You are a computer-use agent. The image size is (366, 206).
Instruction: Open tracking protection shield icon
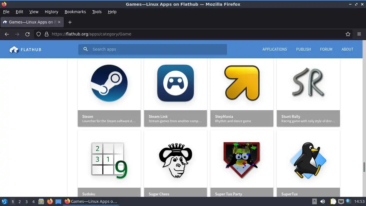coord(39,34)
